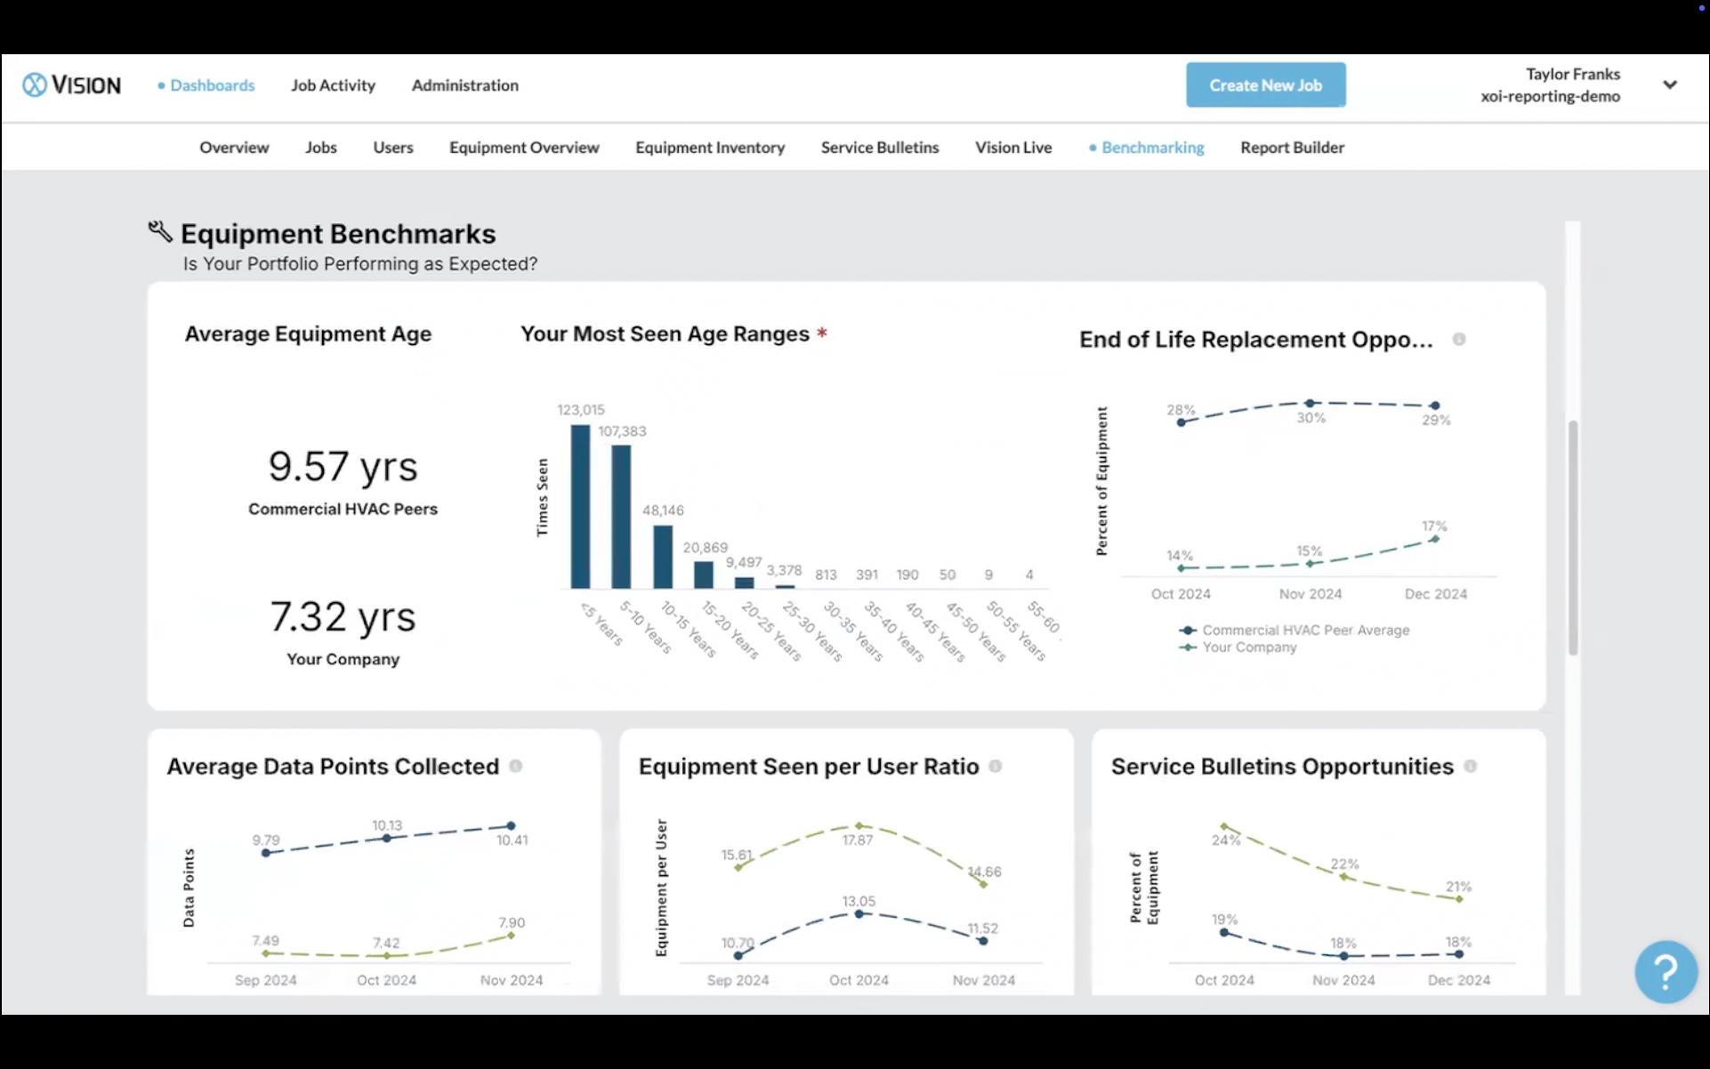Click the help question mark bubble
The width and height of the screenshot is (1710, 1069).
pos(1666,971)
